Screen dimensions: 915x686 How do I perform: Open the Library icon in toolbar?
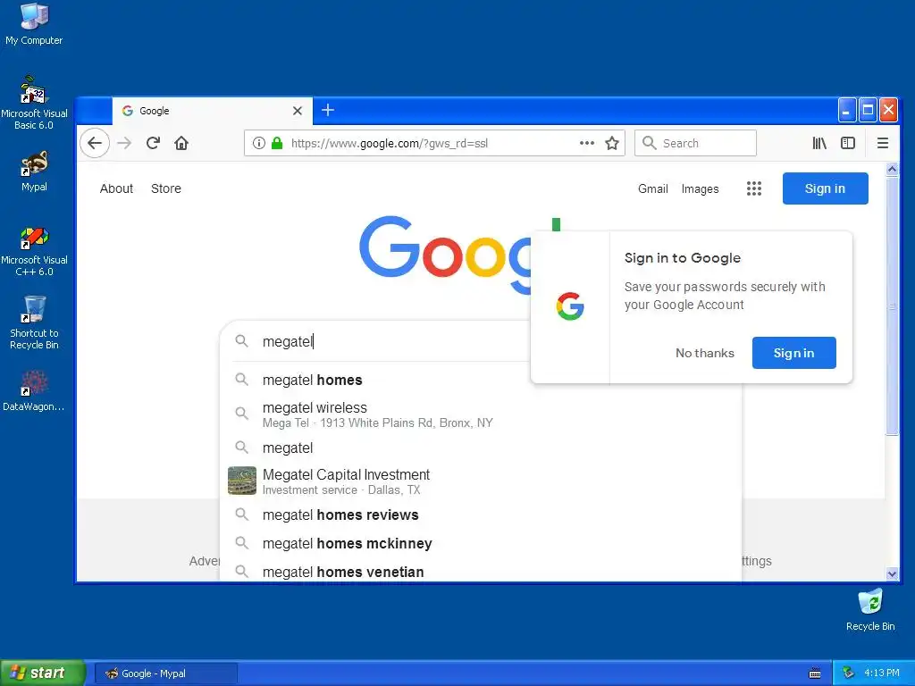[x=819, y=143]
